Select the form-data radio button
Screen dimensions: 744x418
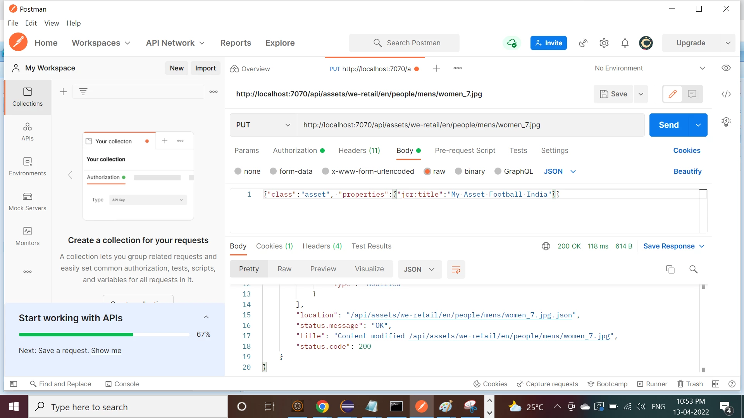273,171
